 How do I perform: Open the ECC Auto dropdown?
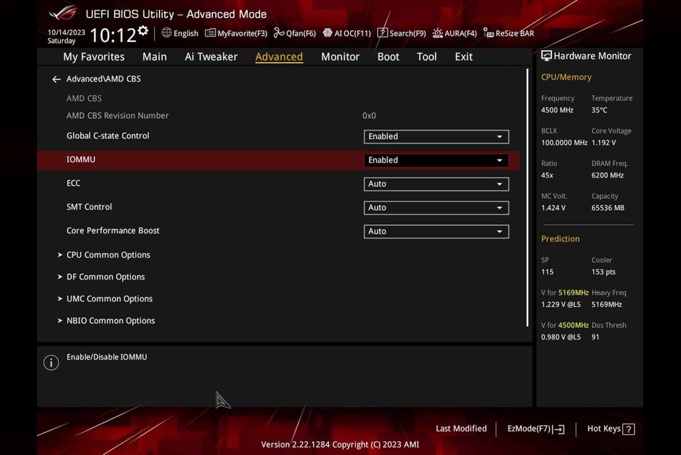436,184
